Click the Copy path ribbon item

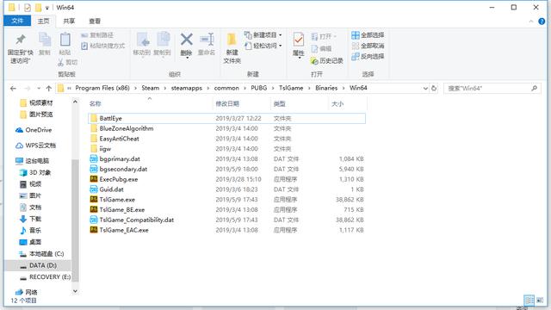pos(97,35)
